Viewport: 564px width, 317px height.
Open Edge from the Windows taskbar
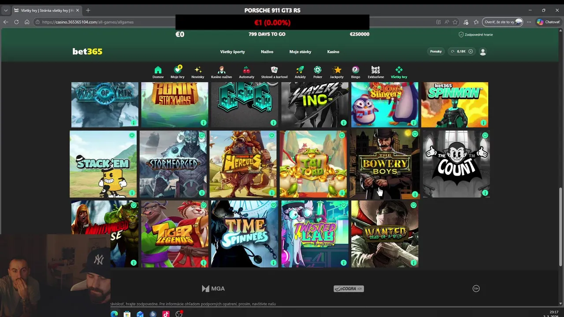click(114, 314)
